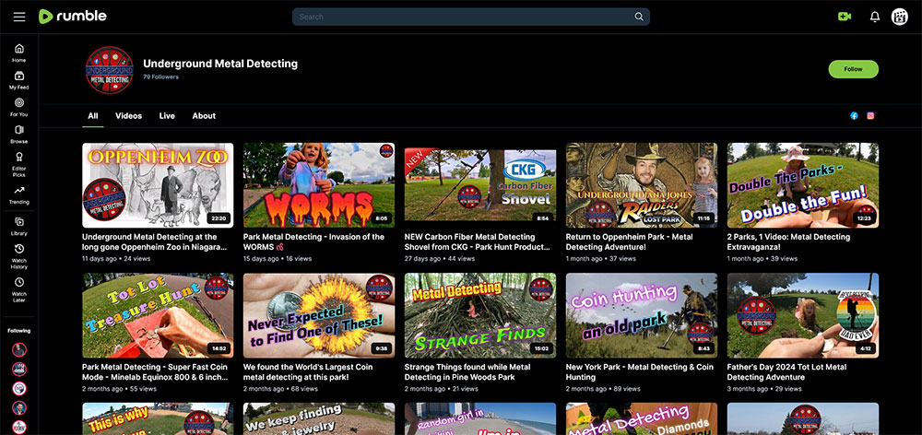Open the 'This is why' partially visible thumbnail
Viewport: 922px width, 435px height.
pyautogui.click(x=158, y=418)
